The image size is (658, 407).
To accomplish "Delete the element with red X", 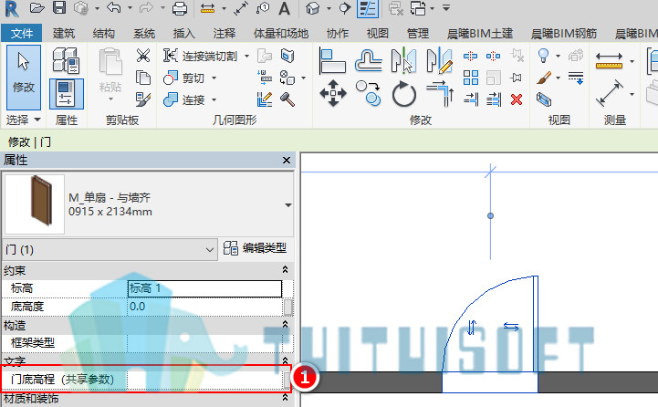I will click(x=517, y=99).
